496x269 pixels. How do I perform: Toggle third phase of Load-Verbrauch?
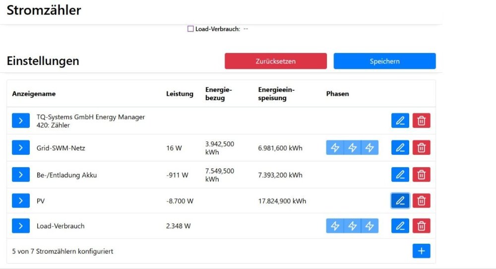pyautogui.click(x=370, y=226)
